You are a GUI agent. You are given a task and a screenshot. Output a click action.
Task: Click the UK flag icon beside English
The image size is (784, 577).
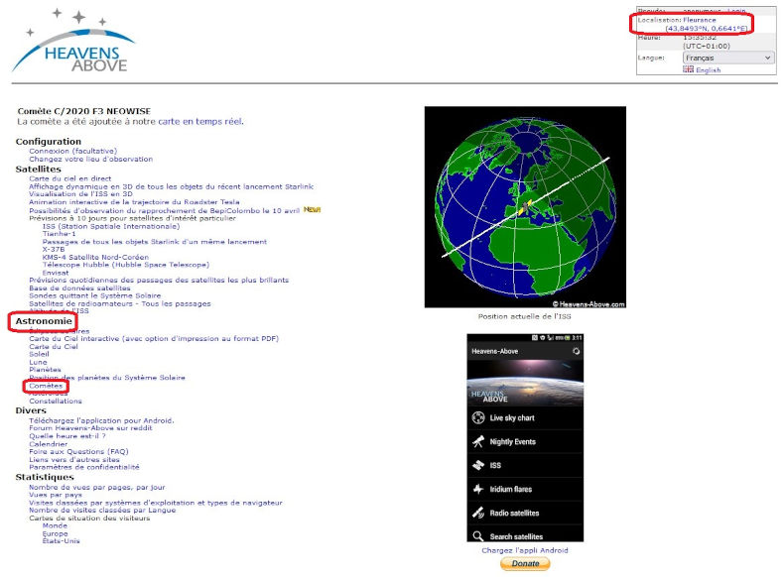689,69
